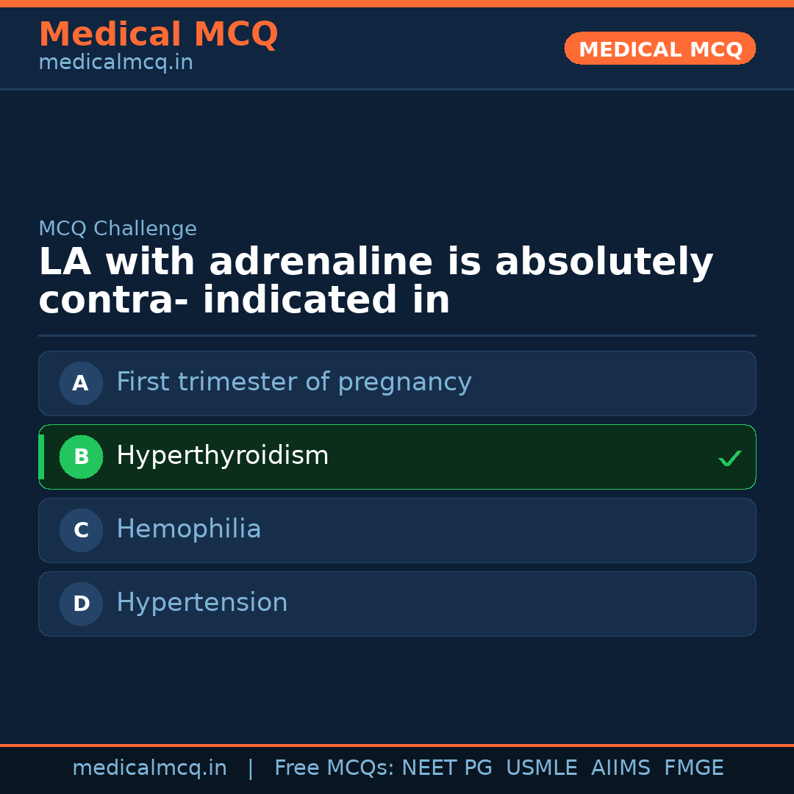The width and height of the screenshot is (794, 794).
Task: Click the Free MCQs footer label
Action: coord(334,768)
